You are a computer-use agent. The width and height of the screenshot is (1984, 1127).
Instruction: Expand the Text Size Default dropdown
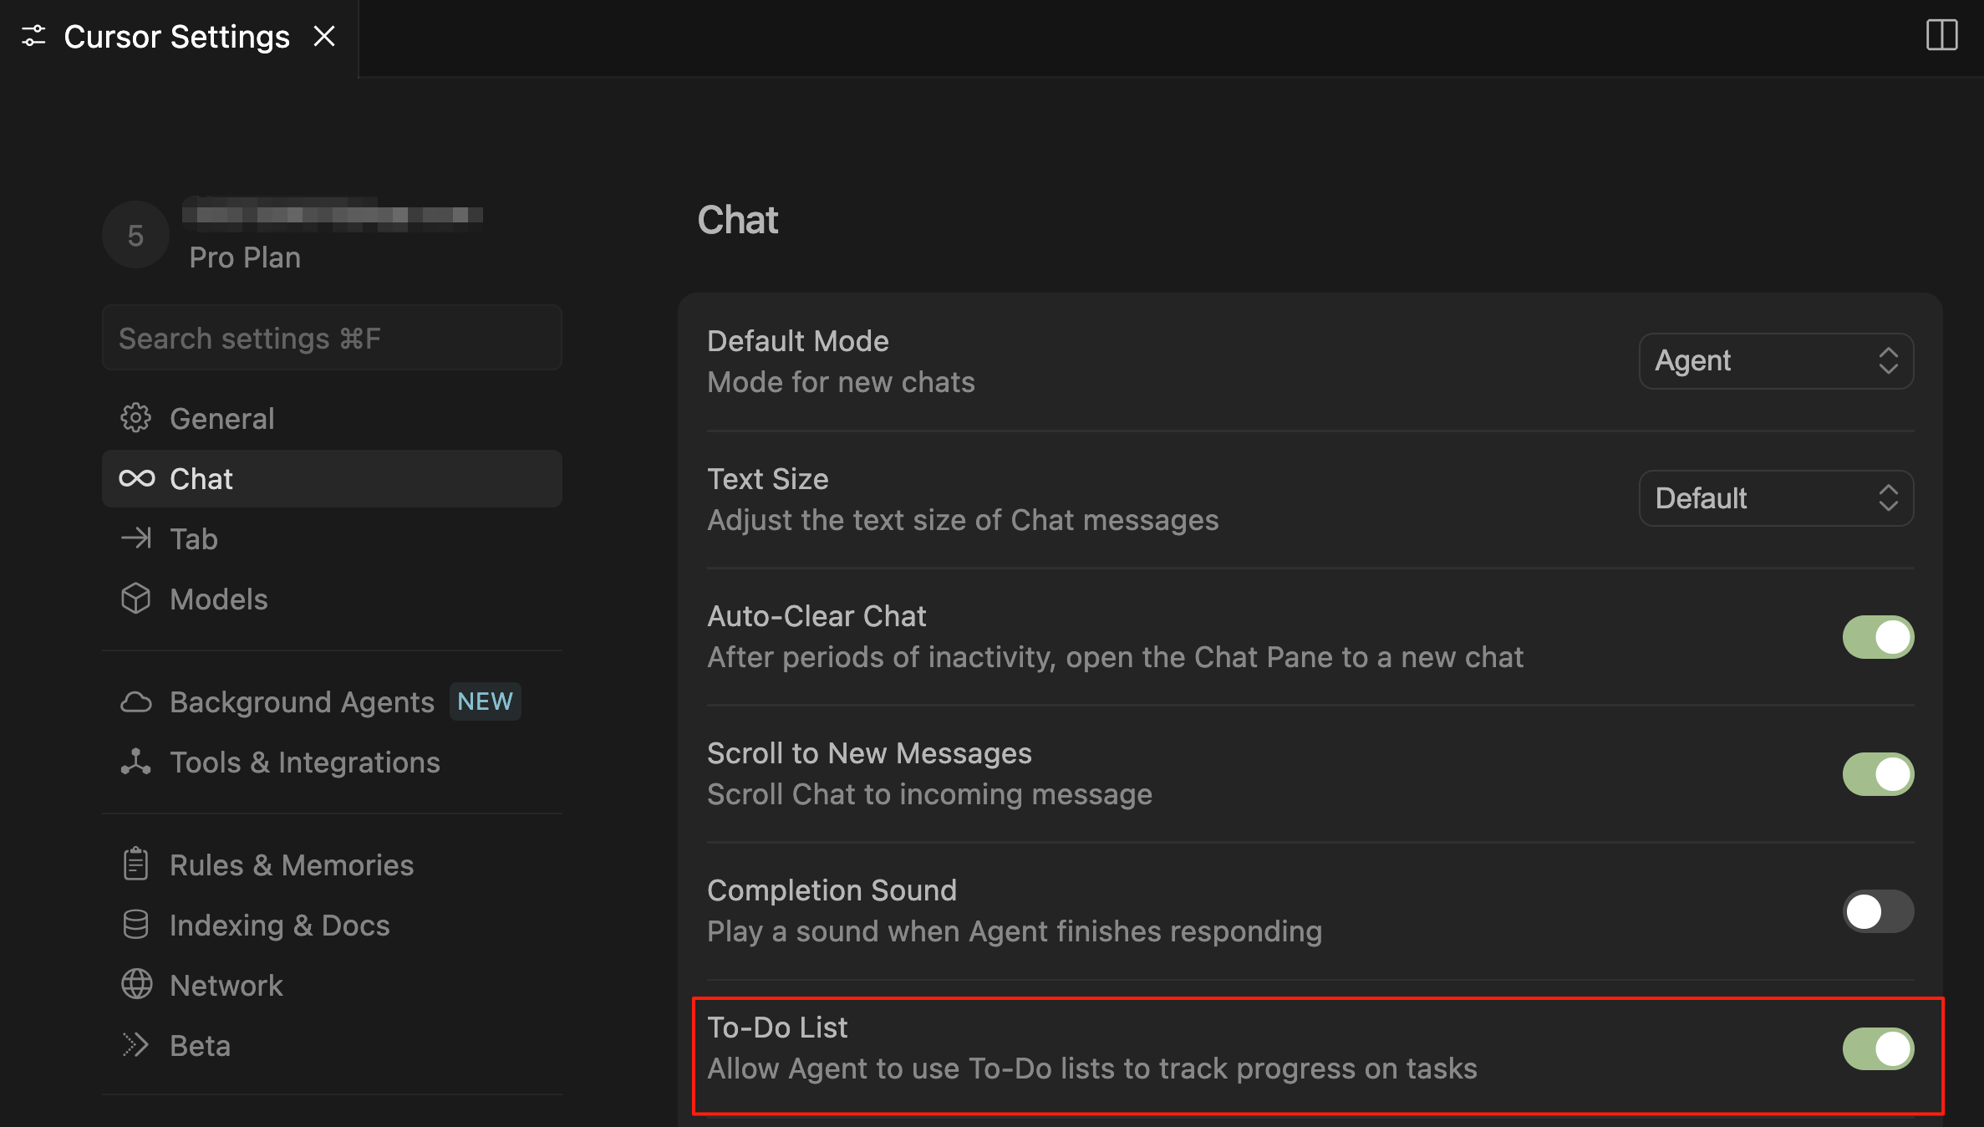click(x=1776, y=498)
